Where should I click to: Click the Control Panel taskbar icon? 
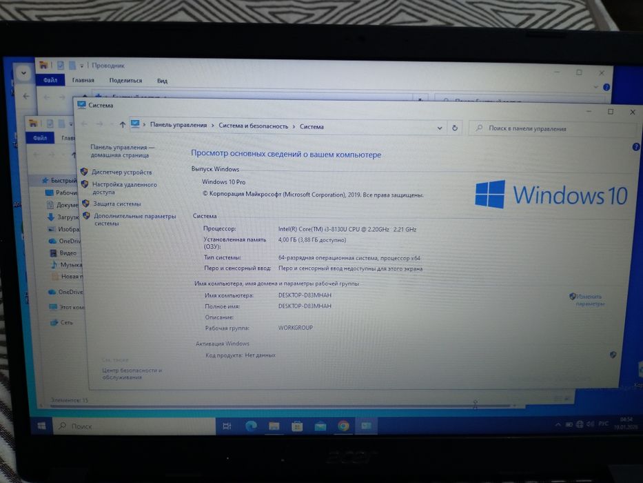tap(366, 426)
